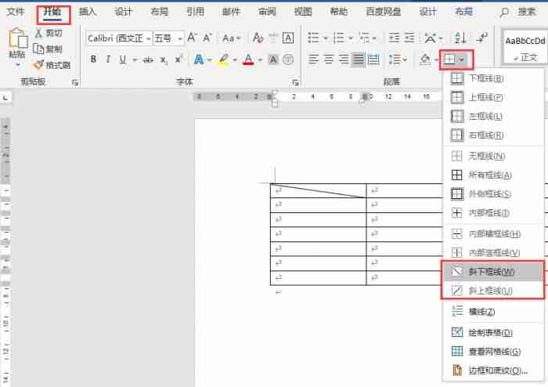Click the Sort A-Z icon

460,38
